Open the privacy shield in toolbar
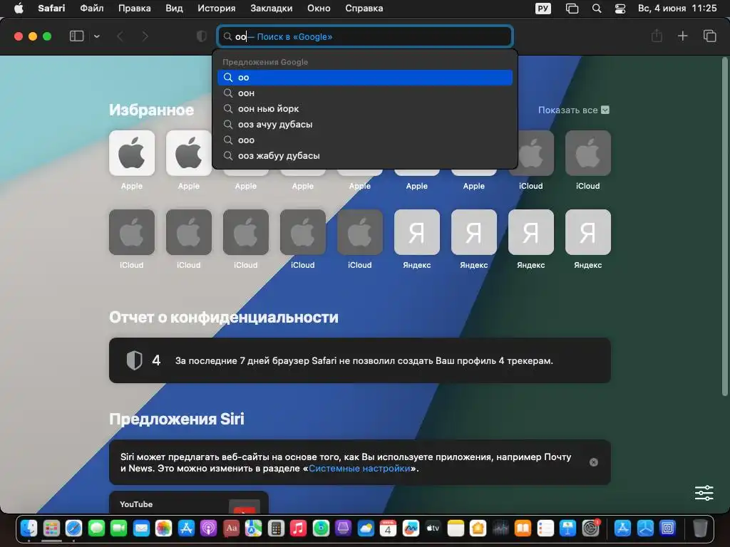This screenshot has height=547, width=730. tap(202, 36)
